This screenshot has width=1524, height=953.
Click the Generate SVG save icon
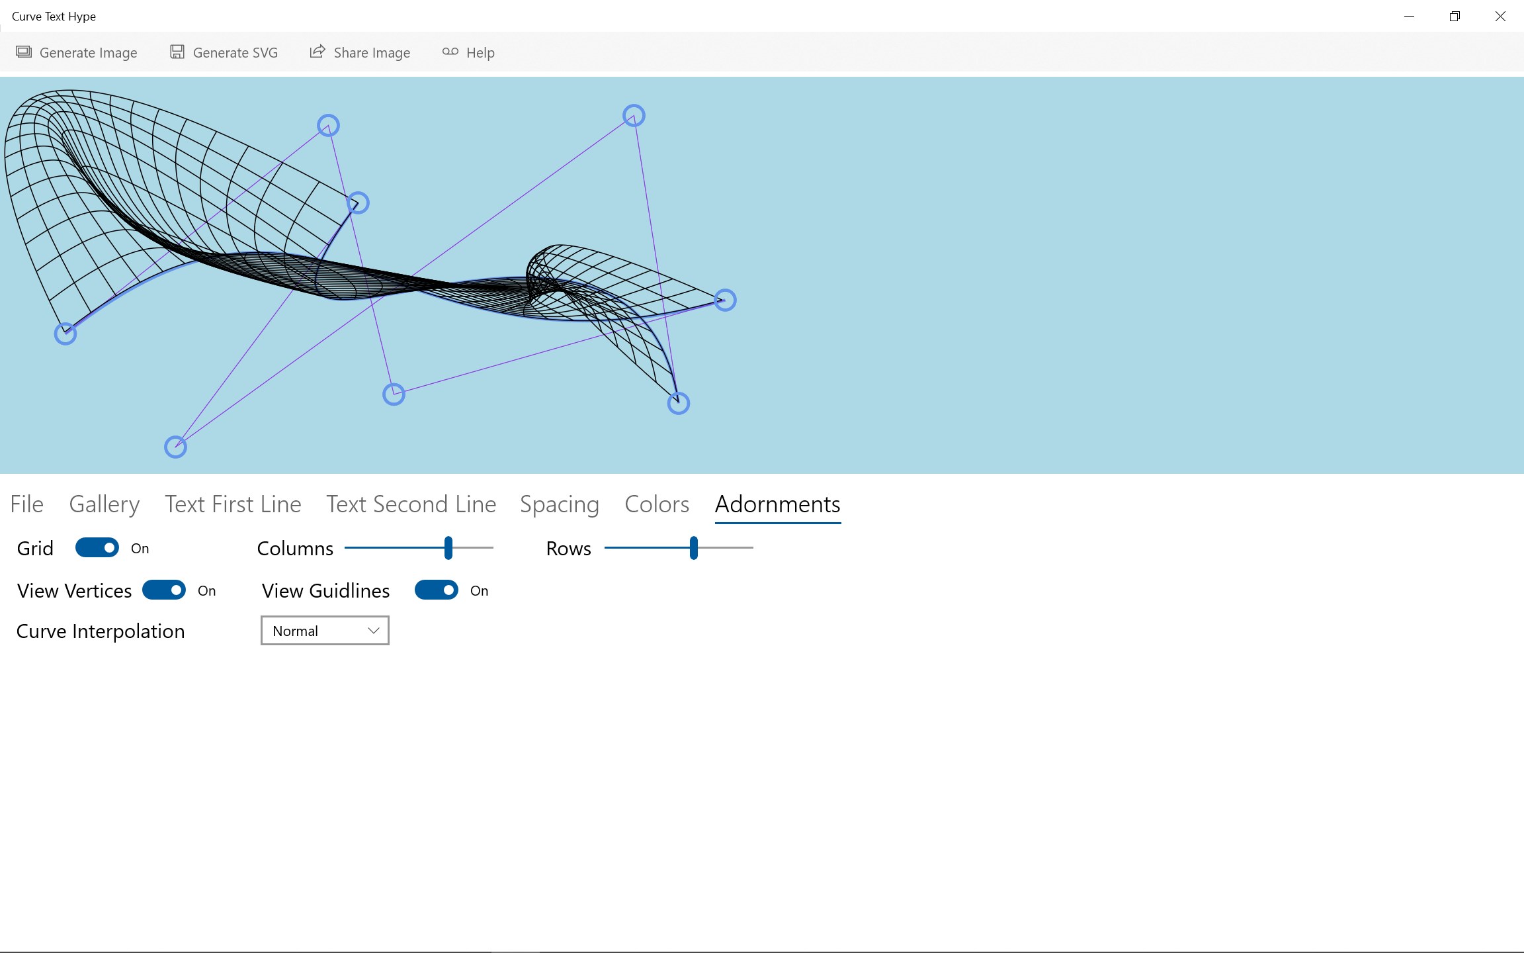(177, 52)
